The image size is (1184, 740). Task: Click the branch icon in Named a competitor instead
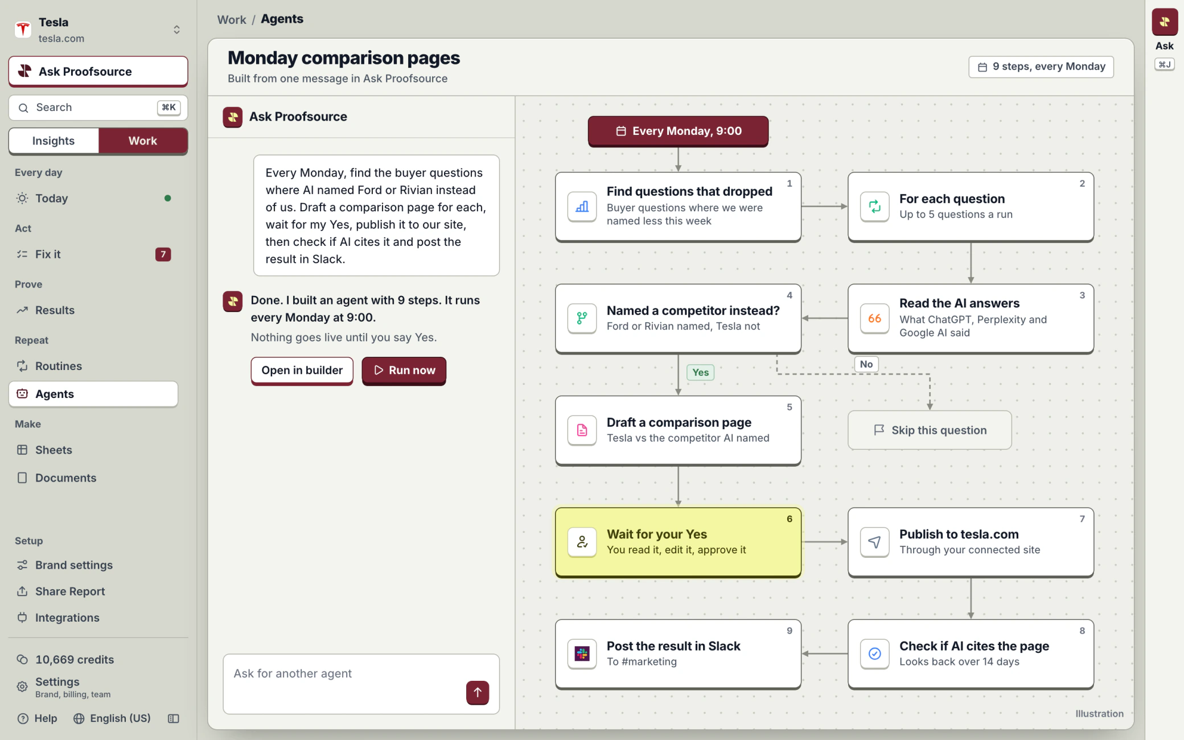(x=582, y=318)
